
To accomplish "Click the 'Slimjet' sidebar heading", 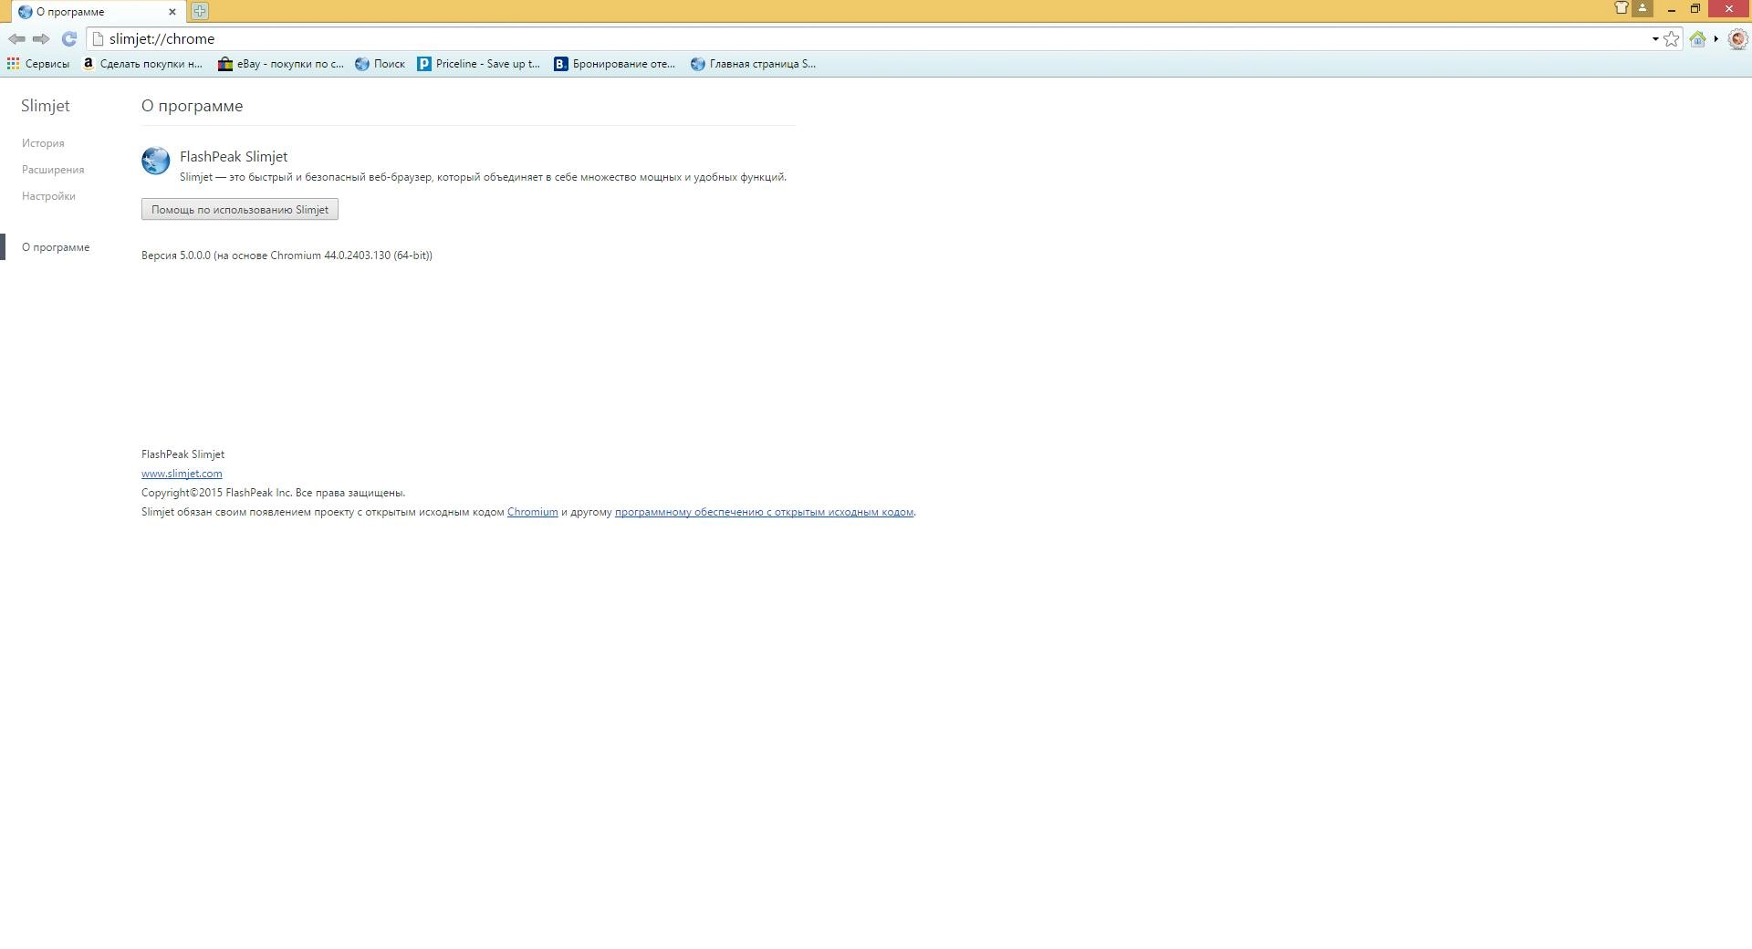I will point(46,106).
